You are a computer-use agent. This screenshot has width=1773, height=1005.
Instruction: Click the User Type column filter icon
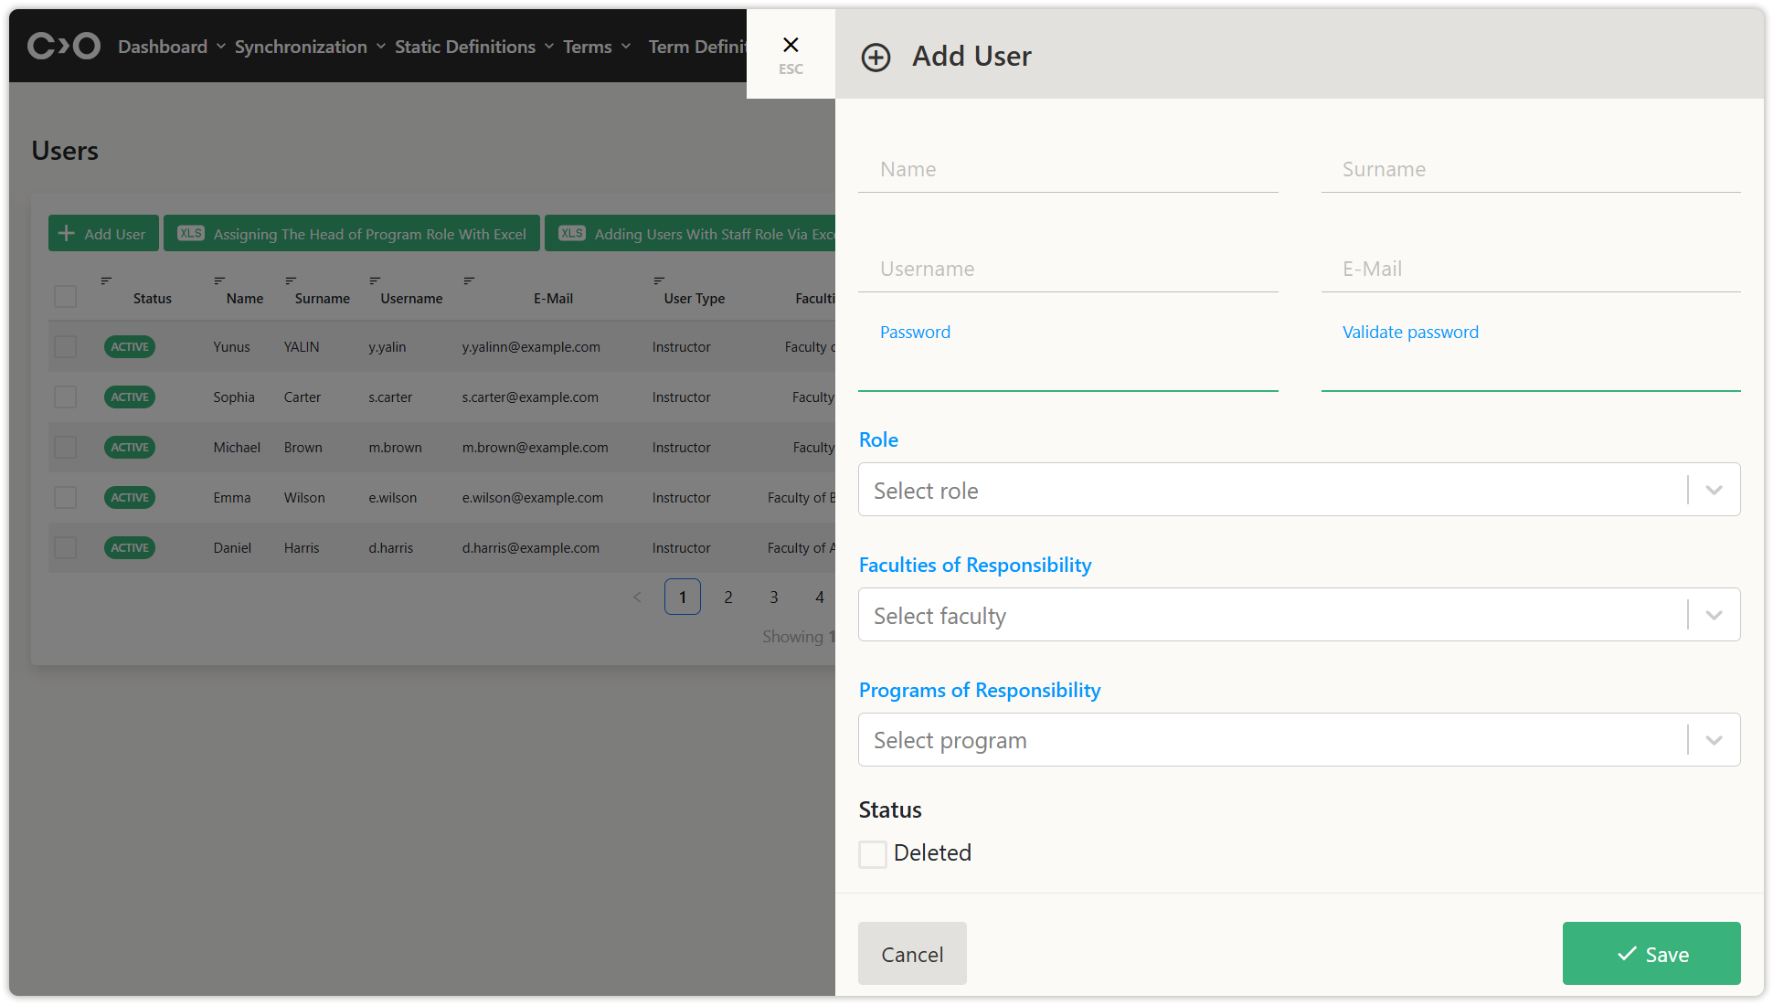click(x=659, y=280)
